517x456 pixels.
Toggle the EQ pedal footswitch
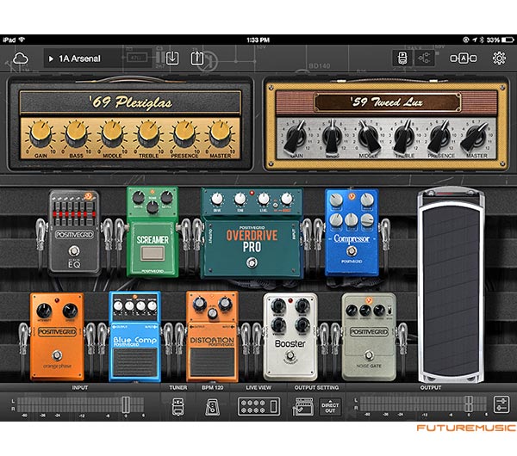click(74, 251)
